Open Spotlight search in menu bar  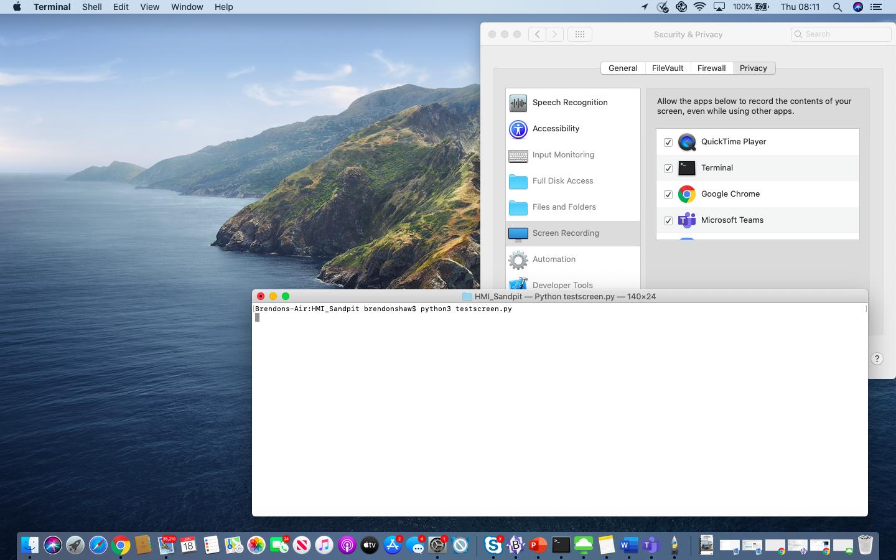(x=838, y=7)
